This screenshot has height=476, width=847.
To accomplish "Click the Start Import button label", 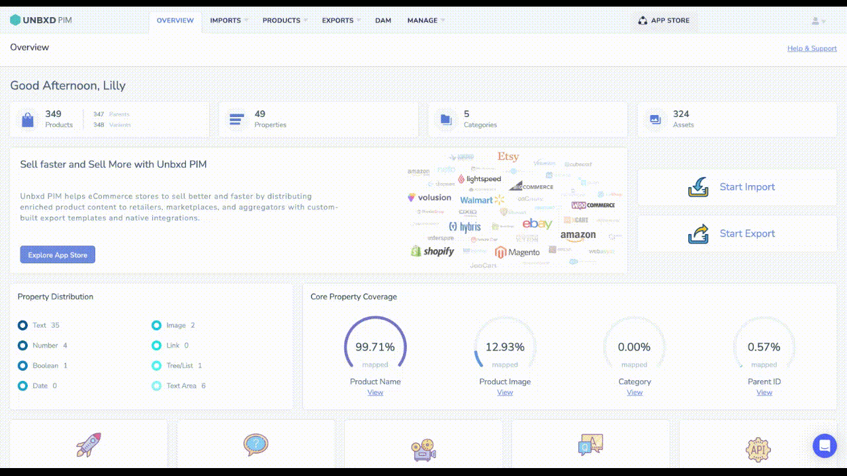I will [x=747, y=187].
